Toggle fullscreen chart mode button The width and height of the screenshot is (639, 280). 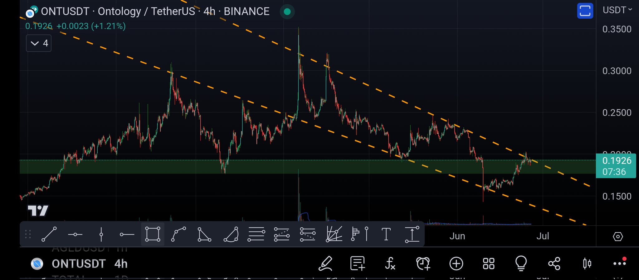(x=585, y=11)
